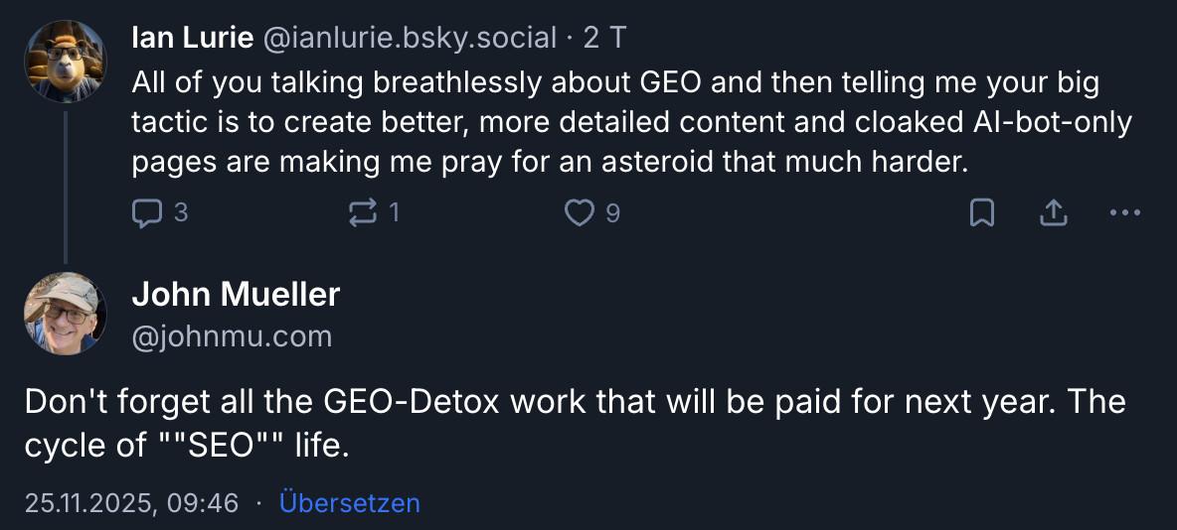Open John Mueller's profile picture

65,314
